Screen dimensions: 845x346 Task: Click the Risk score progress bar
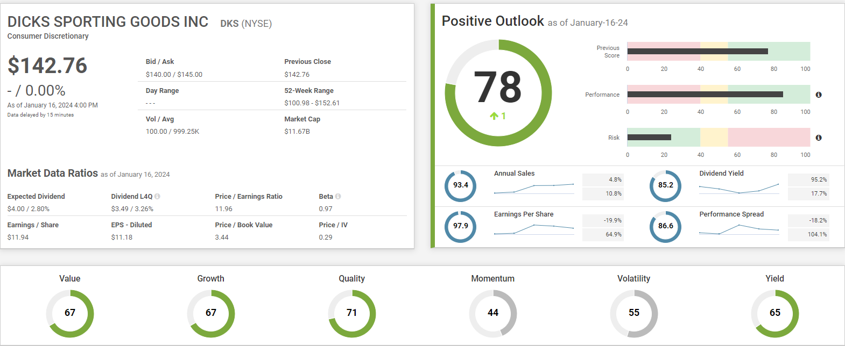pos(719,138)
